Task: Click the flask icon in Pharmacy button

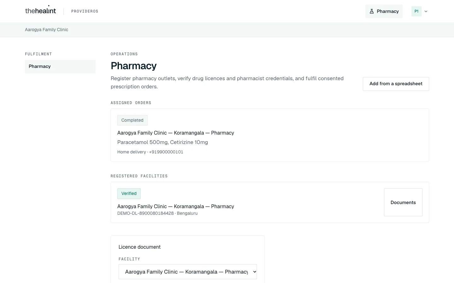Action: [x=372, y=11]
